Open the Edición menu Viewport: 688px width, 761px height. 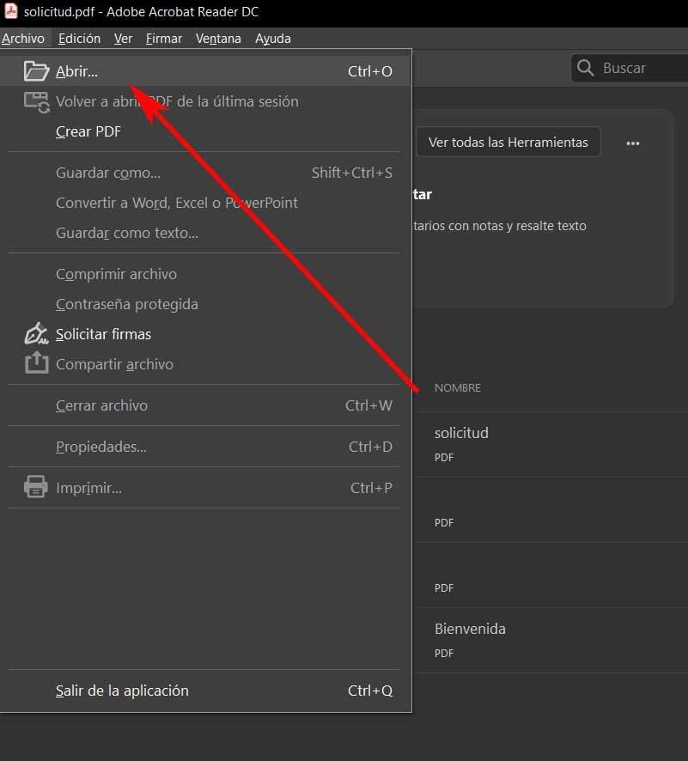click(x=79, y=39)
